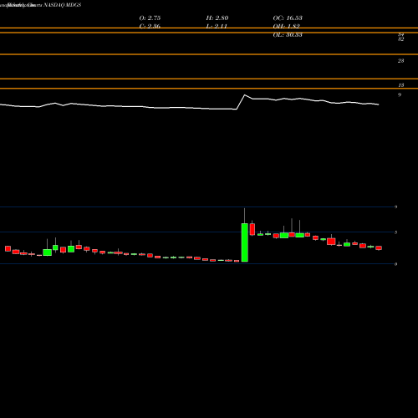Click the 'OC: 16.53' readout
Viewport: 418px width, 418px height.
tap(288, 18)
